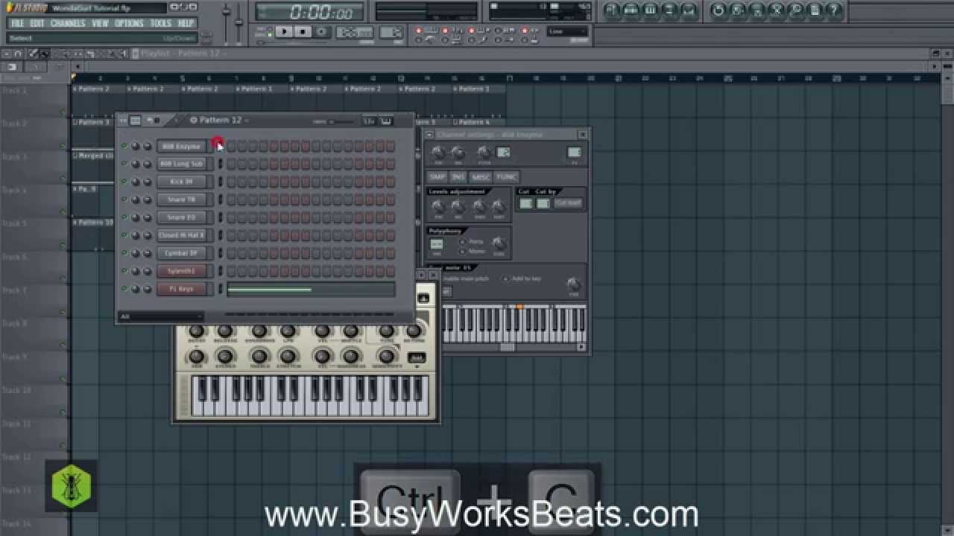This screenshot has width=954, height=536.
Task: Activate first step of Kick channel
Action: [231, 182]
